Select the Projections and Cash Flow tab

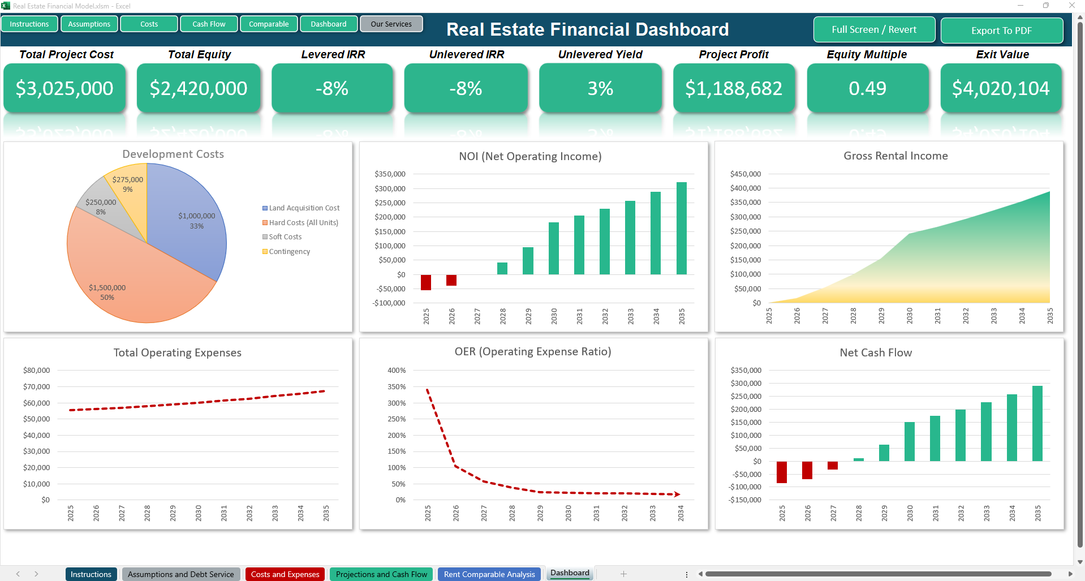click(x=381, y=574)
